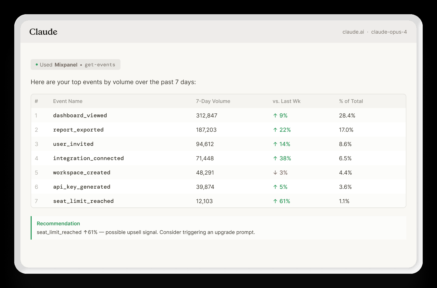Click the 48,291 volume value

click(x=205, y=173)
